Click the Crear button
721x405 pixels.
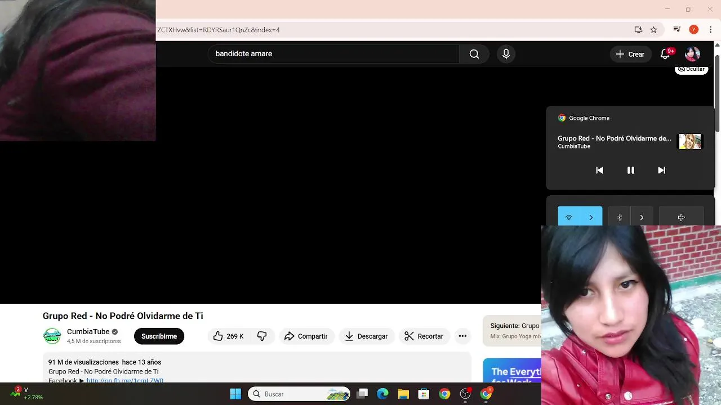[x=630, y=54]
